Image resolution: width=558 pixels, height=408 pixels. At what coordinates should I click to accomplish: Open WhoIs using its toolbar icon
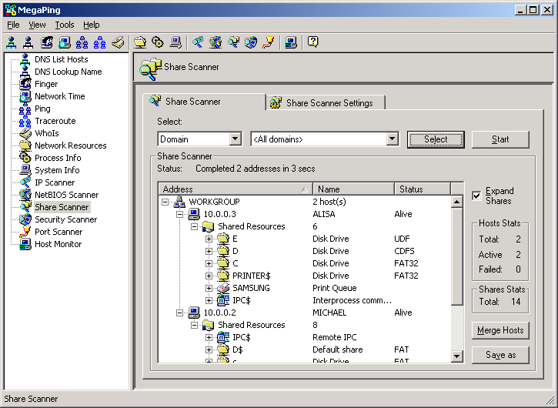coord(118,42)
